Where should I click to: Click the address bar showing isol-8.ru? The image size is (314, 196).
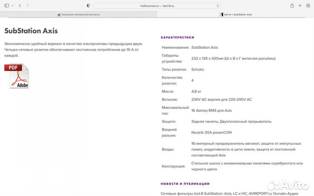(157, 6)
